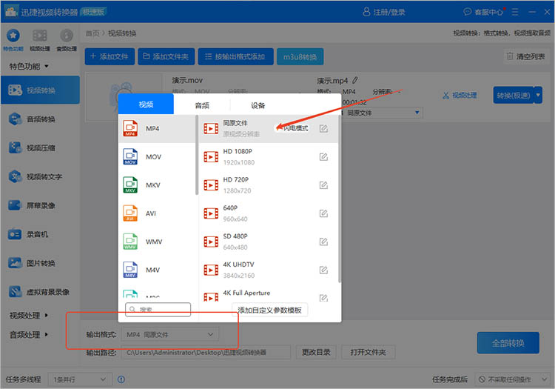Open the 任务多线程 dropdown

80,379
